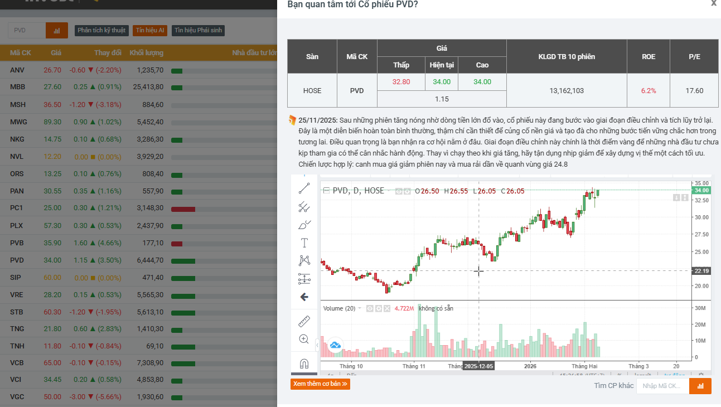Open the Phân tích kỹ thuật tab
721x407 pixels.
(101, 31)
